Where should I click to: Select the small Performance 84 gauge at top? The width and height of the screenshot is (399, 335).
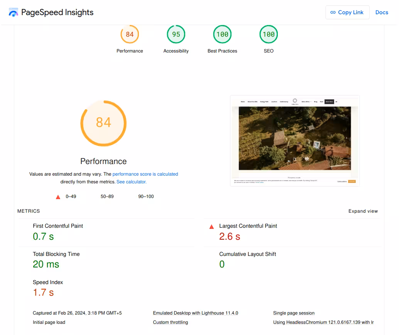[x=130, y=34]
